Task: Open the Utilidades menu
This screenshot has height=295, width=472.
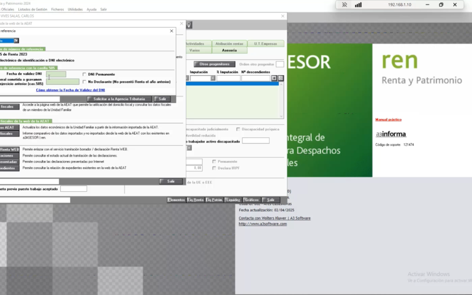Action: (x=75, y=9)
